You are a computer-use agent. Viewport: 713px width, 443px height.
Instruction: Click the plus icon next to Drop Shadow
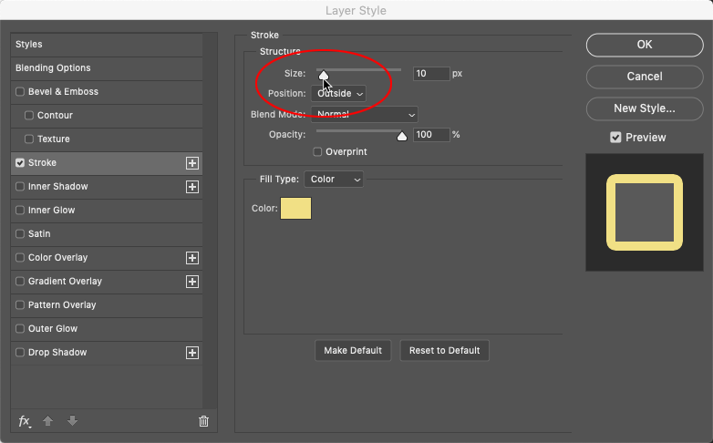pos(192,353)
